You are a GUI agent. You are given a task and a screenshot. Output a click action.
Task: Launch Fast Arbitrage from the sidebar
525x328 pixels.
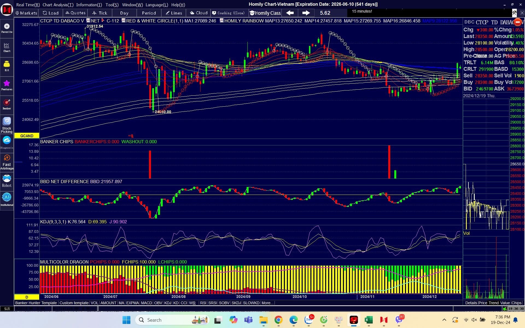pos(7,162)
